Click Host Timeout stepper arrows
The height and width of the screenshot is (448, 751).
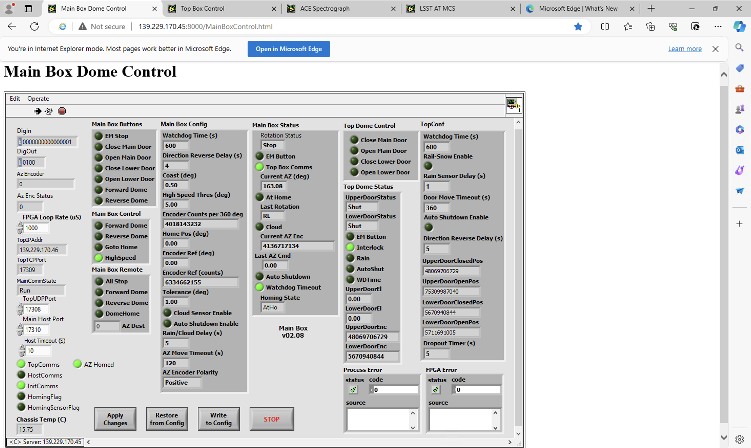coord(22,351)
